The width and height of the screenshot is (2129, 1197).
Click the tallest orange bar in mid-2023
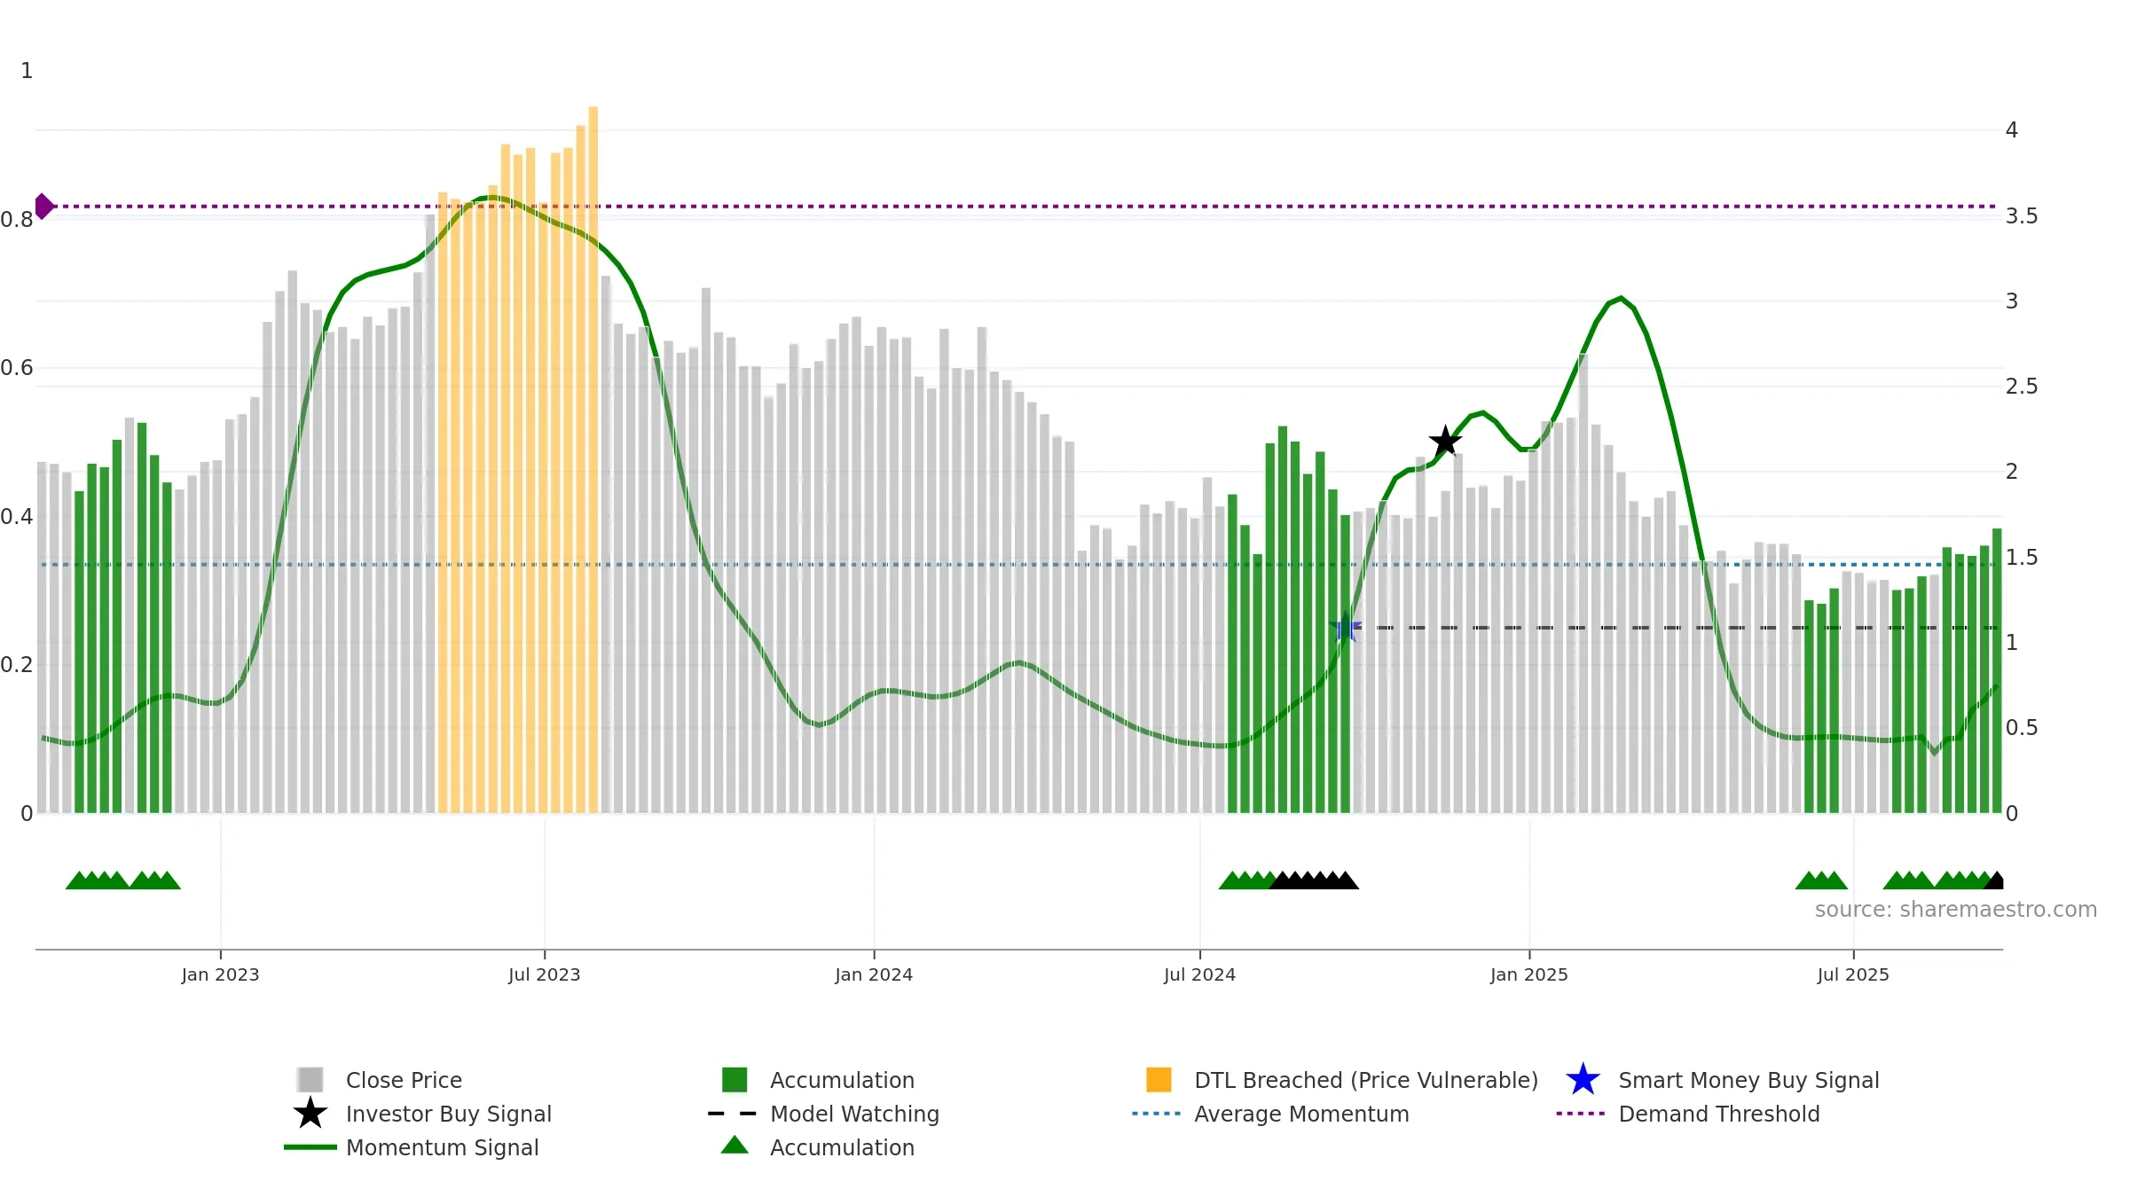point(593,459)
